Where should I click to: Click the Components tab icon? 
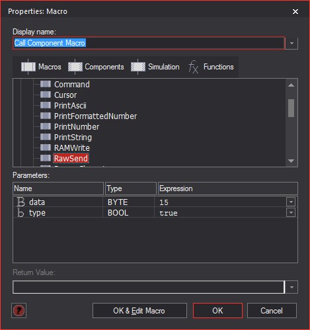(x=75, y=67)
